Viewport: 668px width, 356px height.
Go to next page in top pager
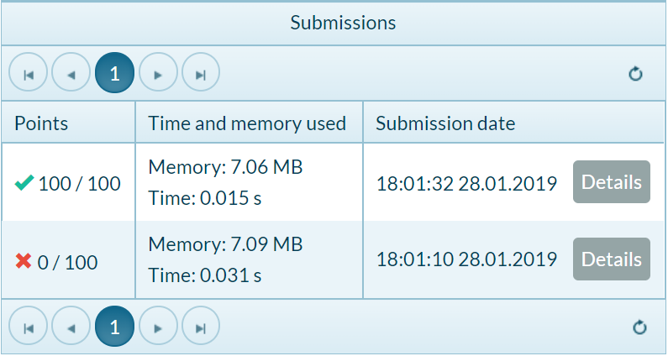[x=158, y=72]
